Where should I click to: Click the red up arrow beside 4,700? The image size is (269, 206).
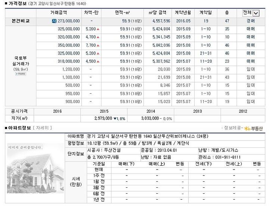[98, 37]
